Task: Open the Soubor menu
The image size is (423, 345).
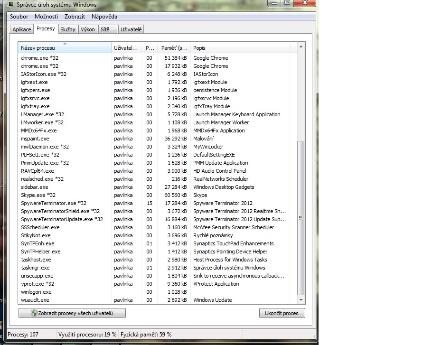Action: pos(19,17)
